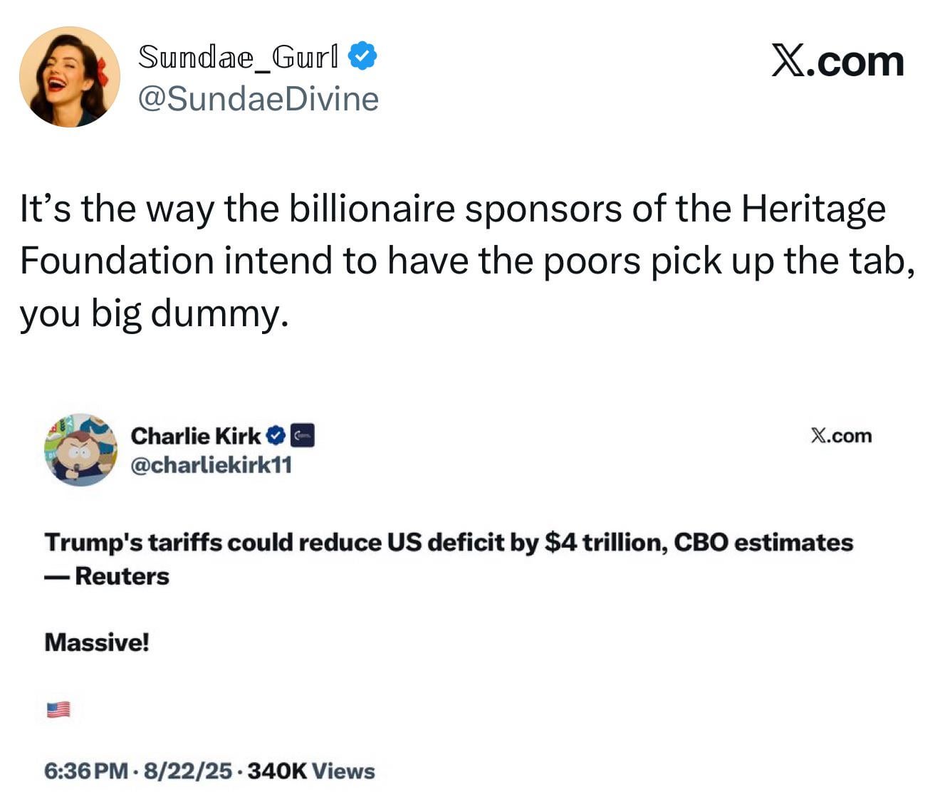940x797 pixels.
Task: Click the small X.com logo in quoted tweet
Action: 841,436
